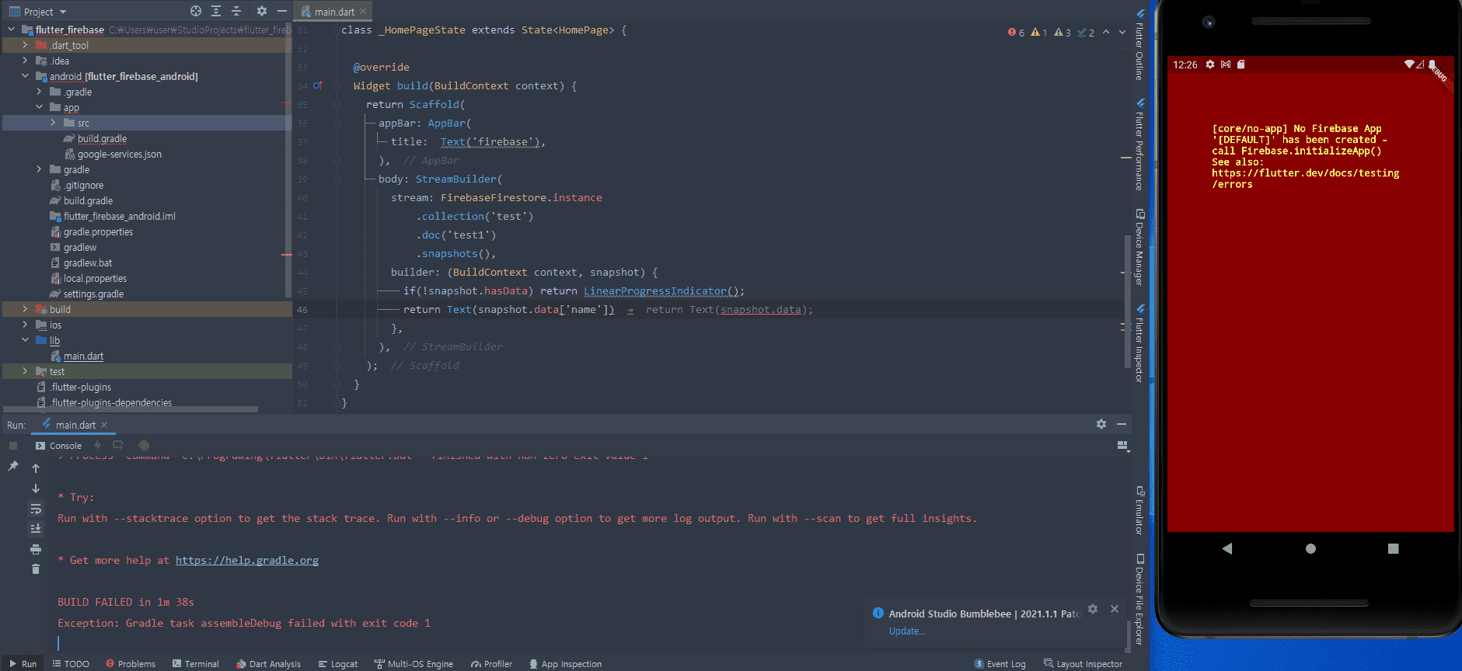Open Flutter Inspector side panel

[1139, 343]
